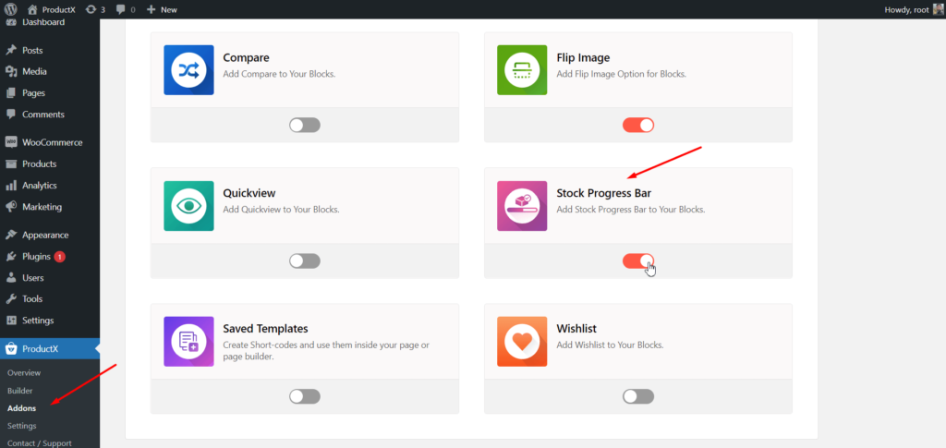Open ProductX Settings submenu link
946x448 pixels.
22,426
